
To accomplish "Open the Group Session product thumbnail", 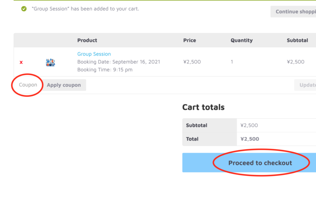I will pos(50,62).
